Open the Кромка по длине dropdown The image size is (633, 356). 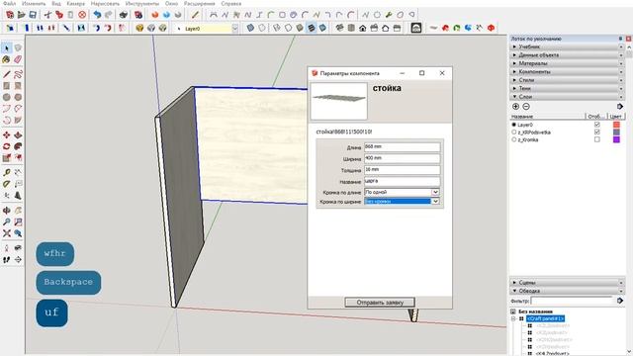(435, 192)
